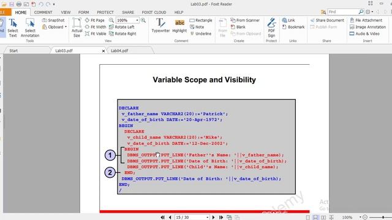Viewport: 392px width, 220px height.
Task: Switch to continuous page layout icon
Action: 316,218
